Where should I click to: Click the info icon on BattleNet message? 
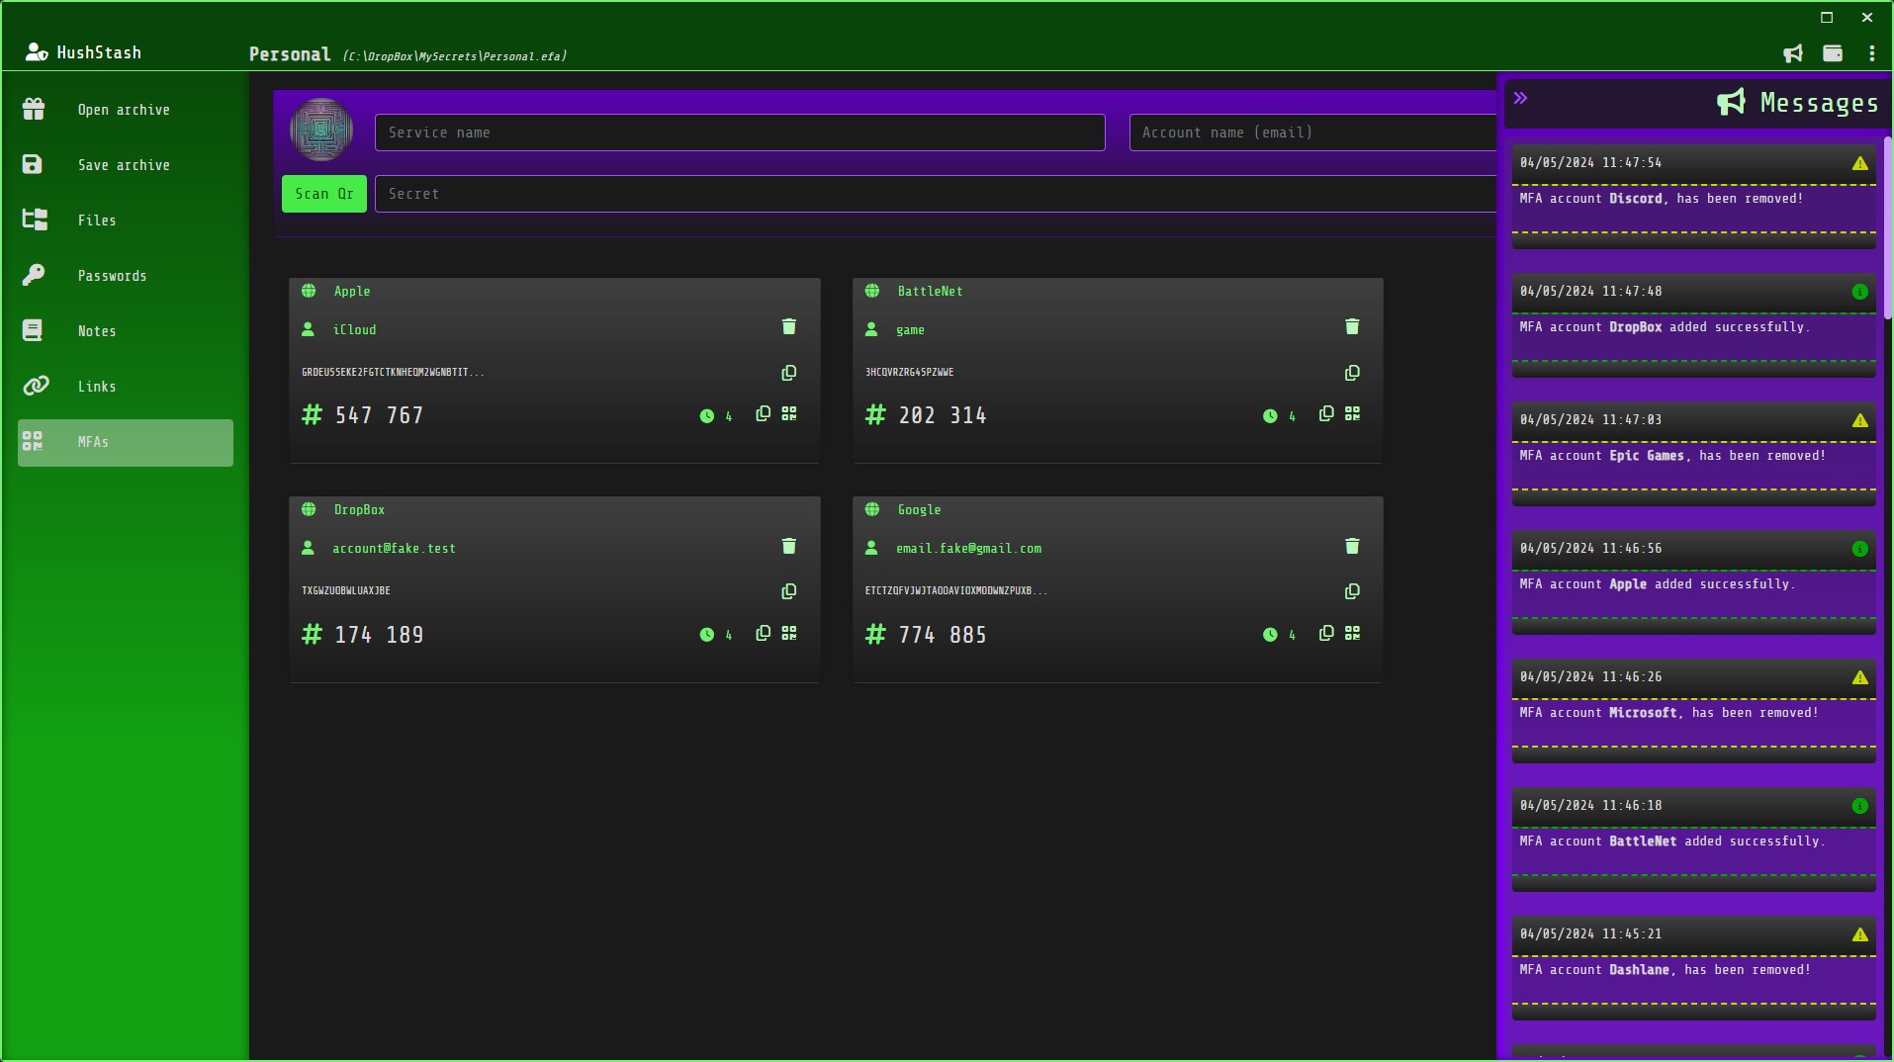[x=1860, y=806]
